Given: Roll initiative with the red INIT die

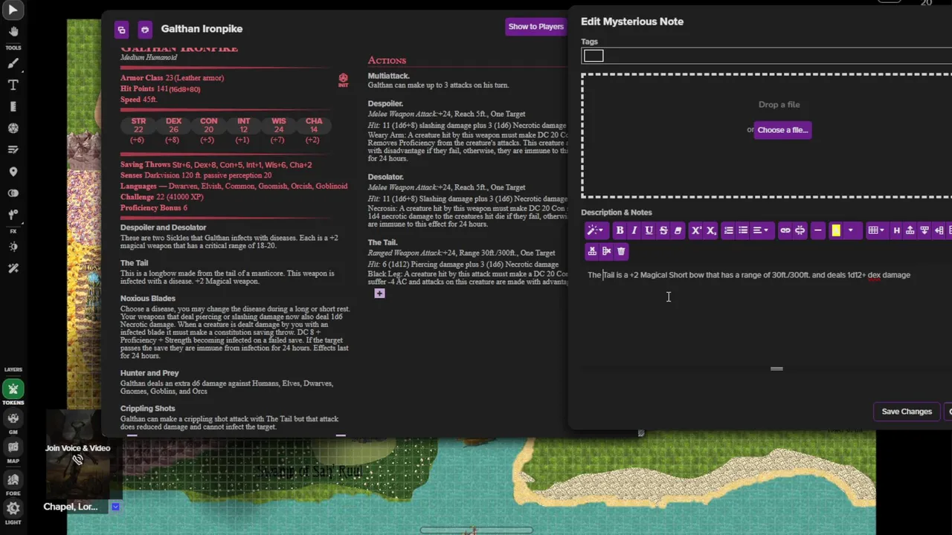Looking at the screenshot, I should (343, 80).
